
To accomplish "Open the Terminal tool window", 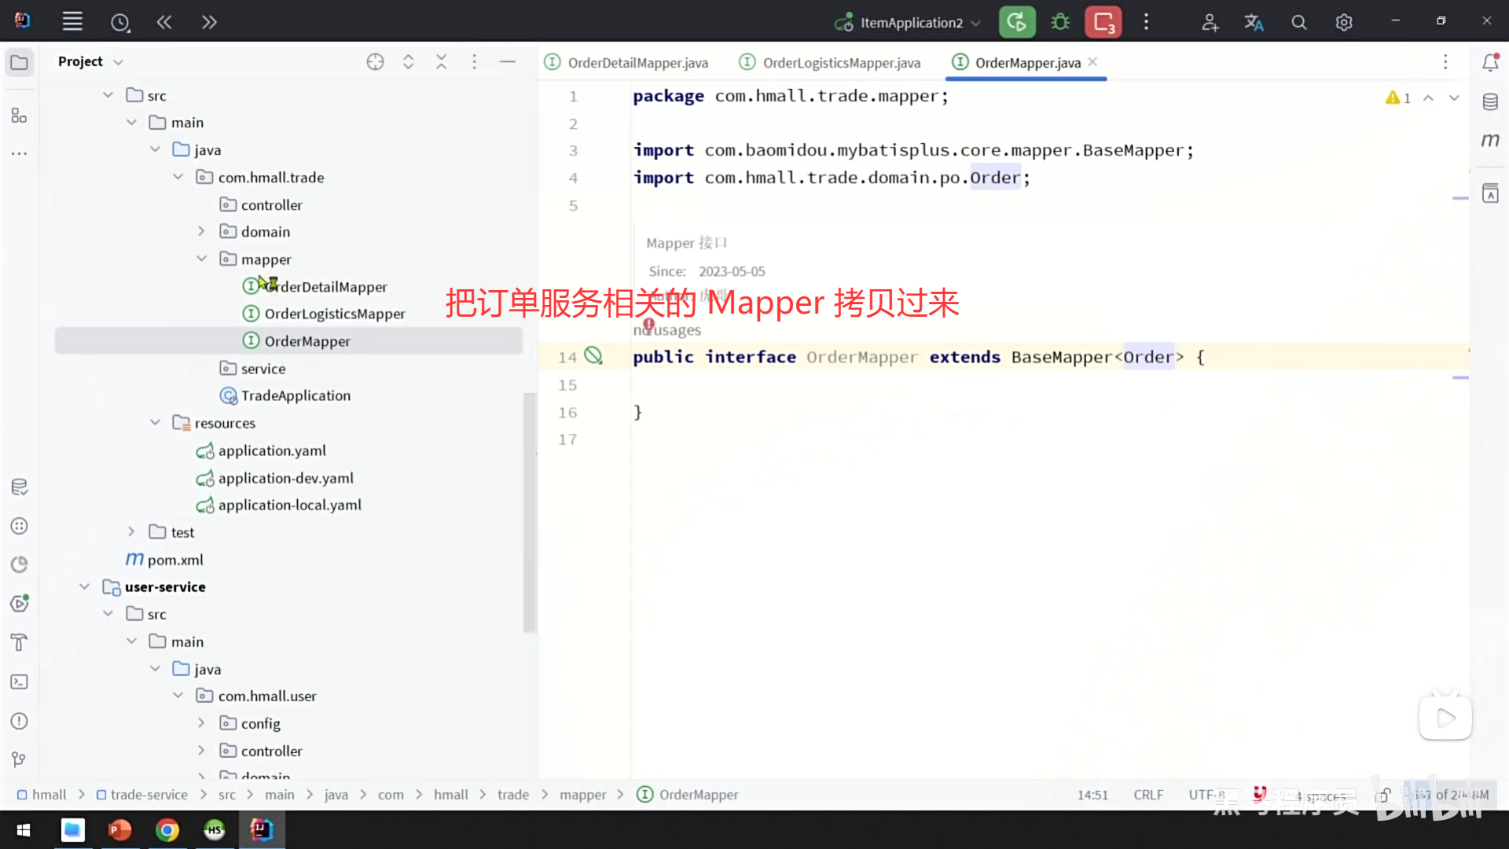I will click(x=20, y=682).
